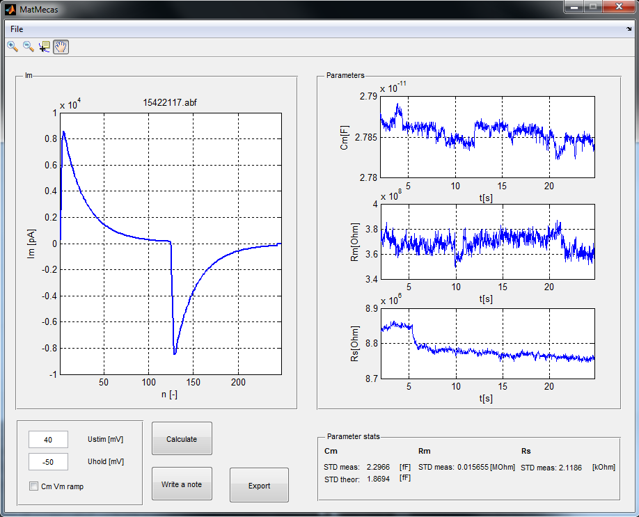Click the plot title 15422117.abf

point(170,102)
